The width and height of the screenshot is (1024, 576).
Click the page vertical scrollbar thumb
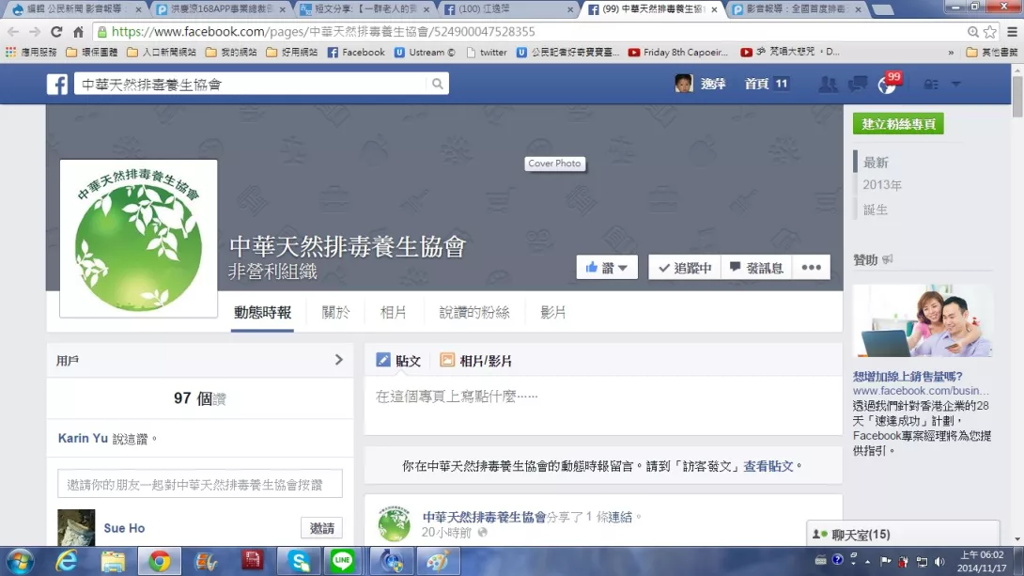tap(1017, 97)
